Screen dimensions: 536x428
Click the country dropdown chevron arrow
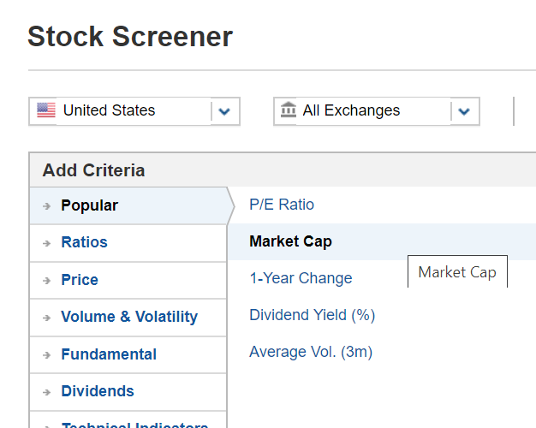pyautogui.click(x=225, y=111)
